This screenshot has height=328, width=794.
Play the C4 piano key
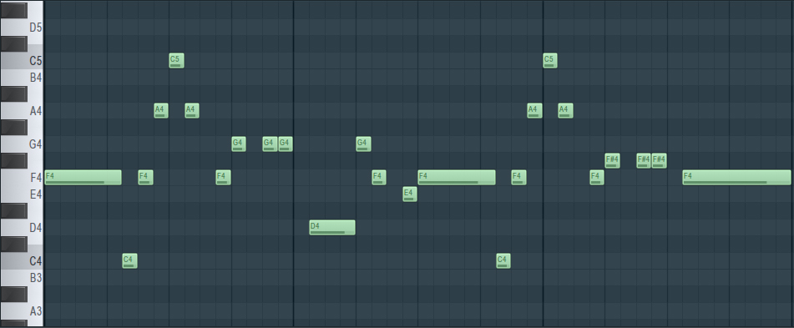coord(21,261)
